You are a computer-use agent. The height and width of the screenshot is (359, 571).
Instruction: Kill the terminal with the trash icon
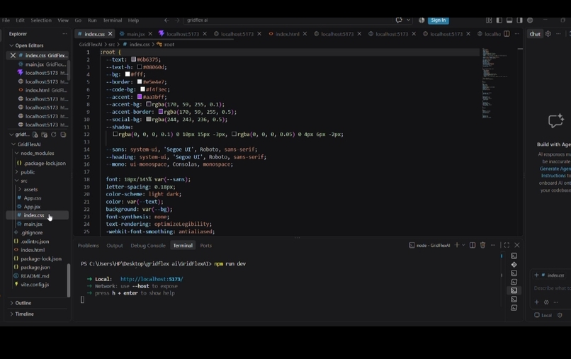[482, 246]
